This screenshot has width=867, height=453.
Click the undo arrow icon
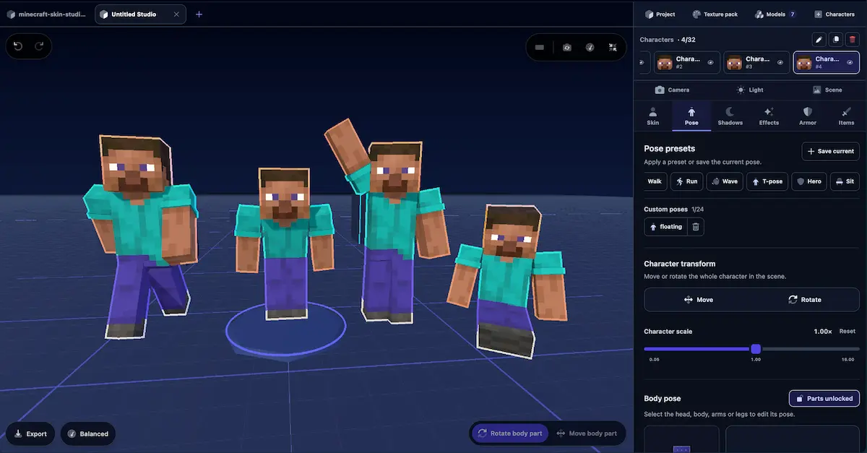click(x=18, y=46)
